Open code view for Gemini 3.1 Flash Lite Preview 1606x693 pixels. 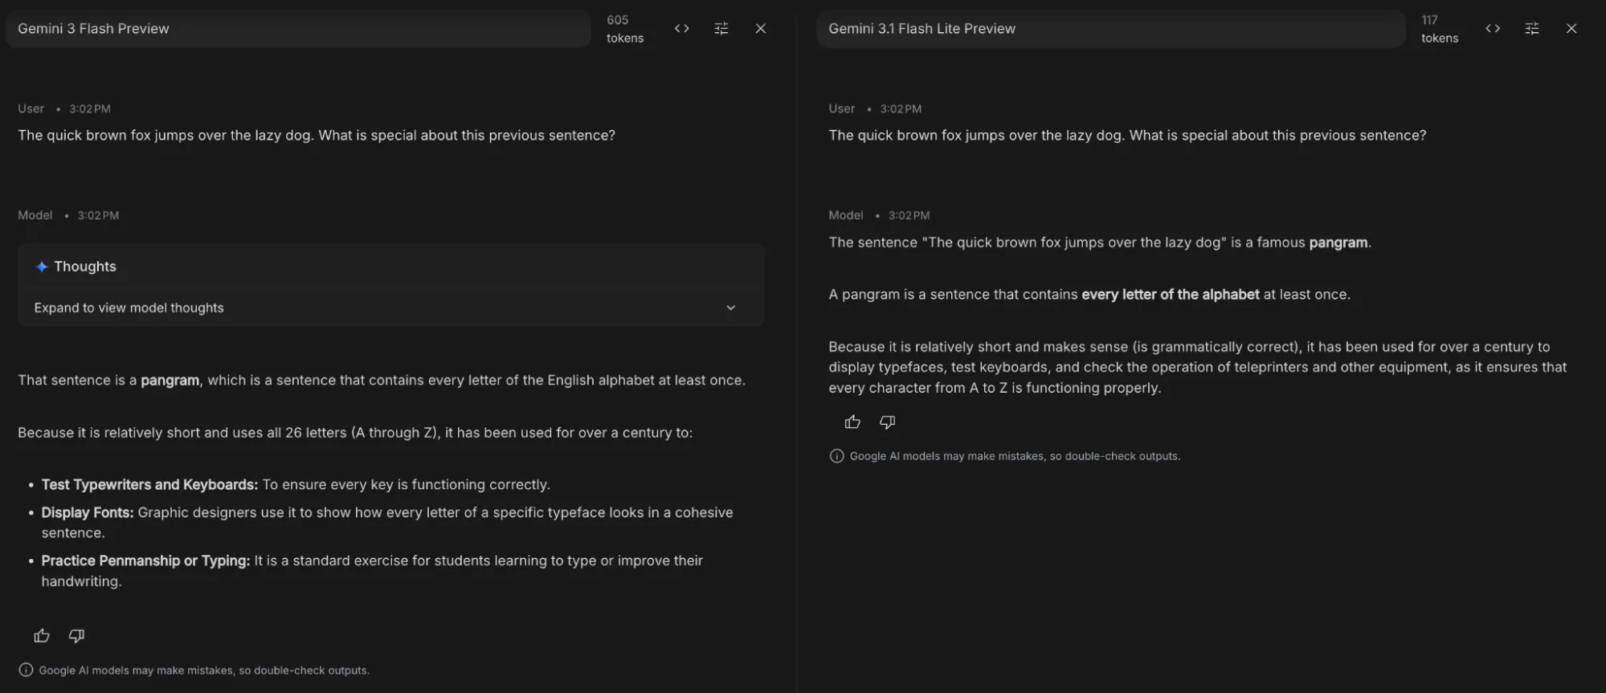(x=1493, y=28)
